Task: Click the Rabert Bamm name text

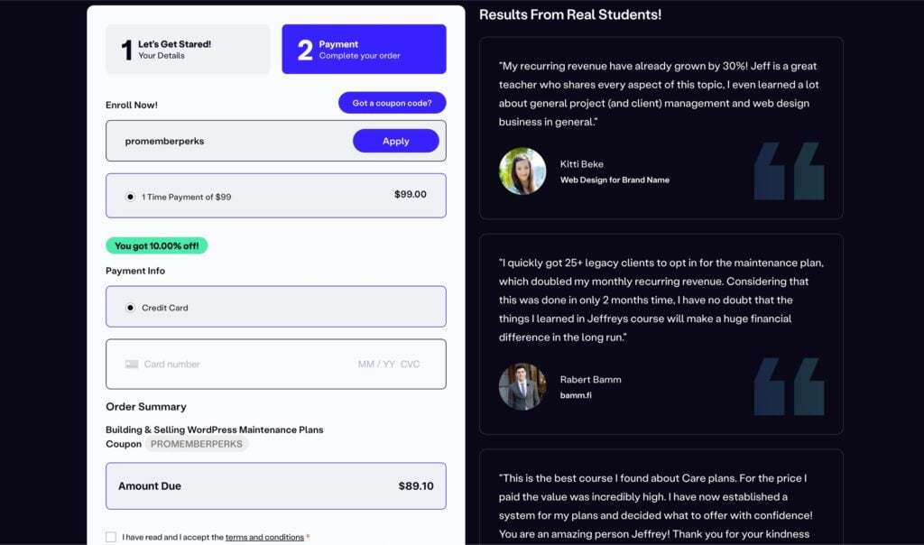Action: [590, 380]
